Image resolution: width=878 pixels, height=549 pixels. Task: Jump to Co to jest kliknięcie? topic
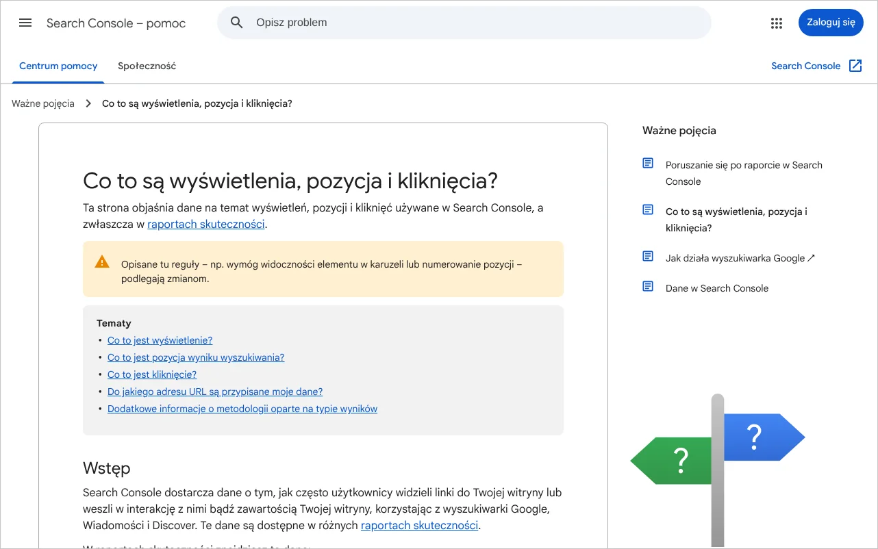pos(152,374)
